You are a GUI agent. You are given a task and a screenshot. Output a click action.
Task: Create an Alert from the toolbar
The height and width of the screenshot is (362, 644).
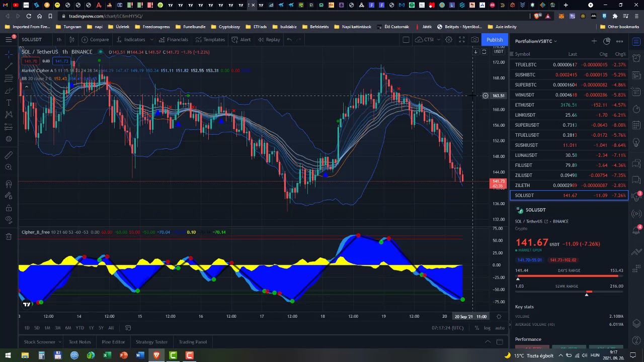coord(241,39)
